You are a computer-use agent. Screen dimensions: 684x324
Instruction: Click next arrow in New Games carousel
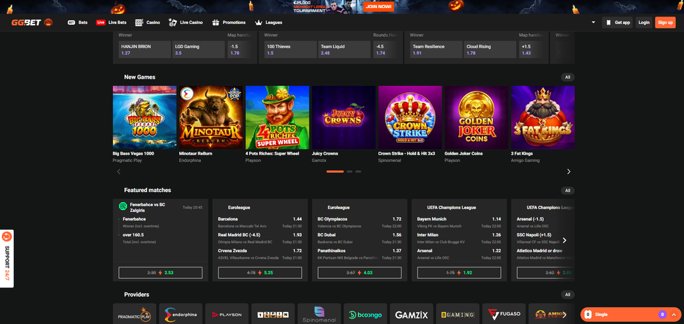point(568,171)
